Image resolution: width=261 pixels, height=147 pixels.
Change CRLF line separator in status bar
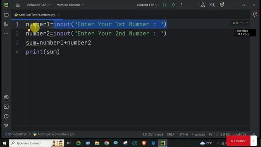(x=170, y=134)
